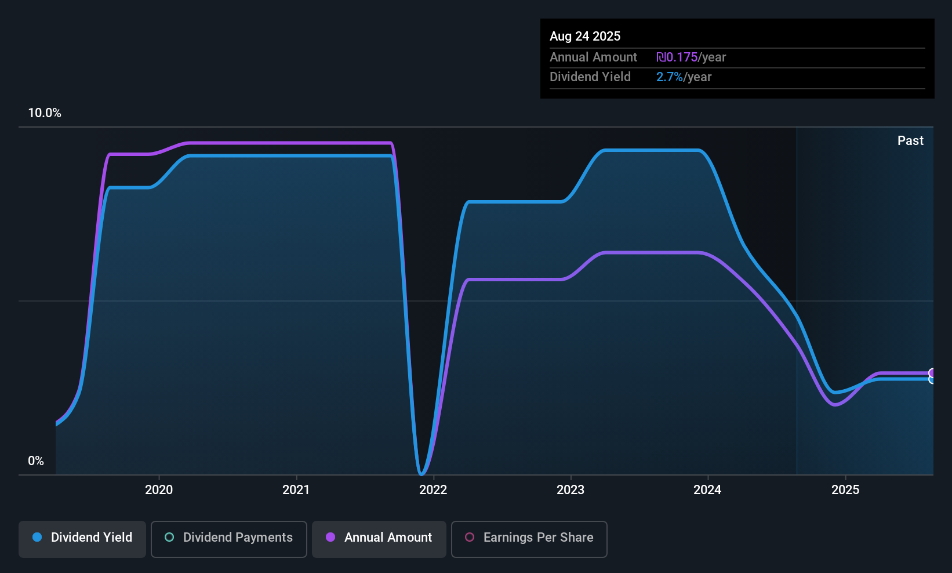This screenshot has width=952, height=573.
Task: Click the purple Annual Amount legend dot
Action: [x=330, y=537]
